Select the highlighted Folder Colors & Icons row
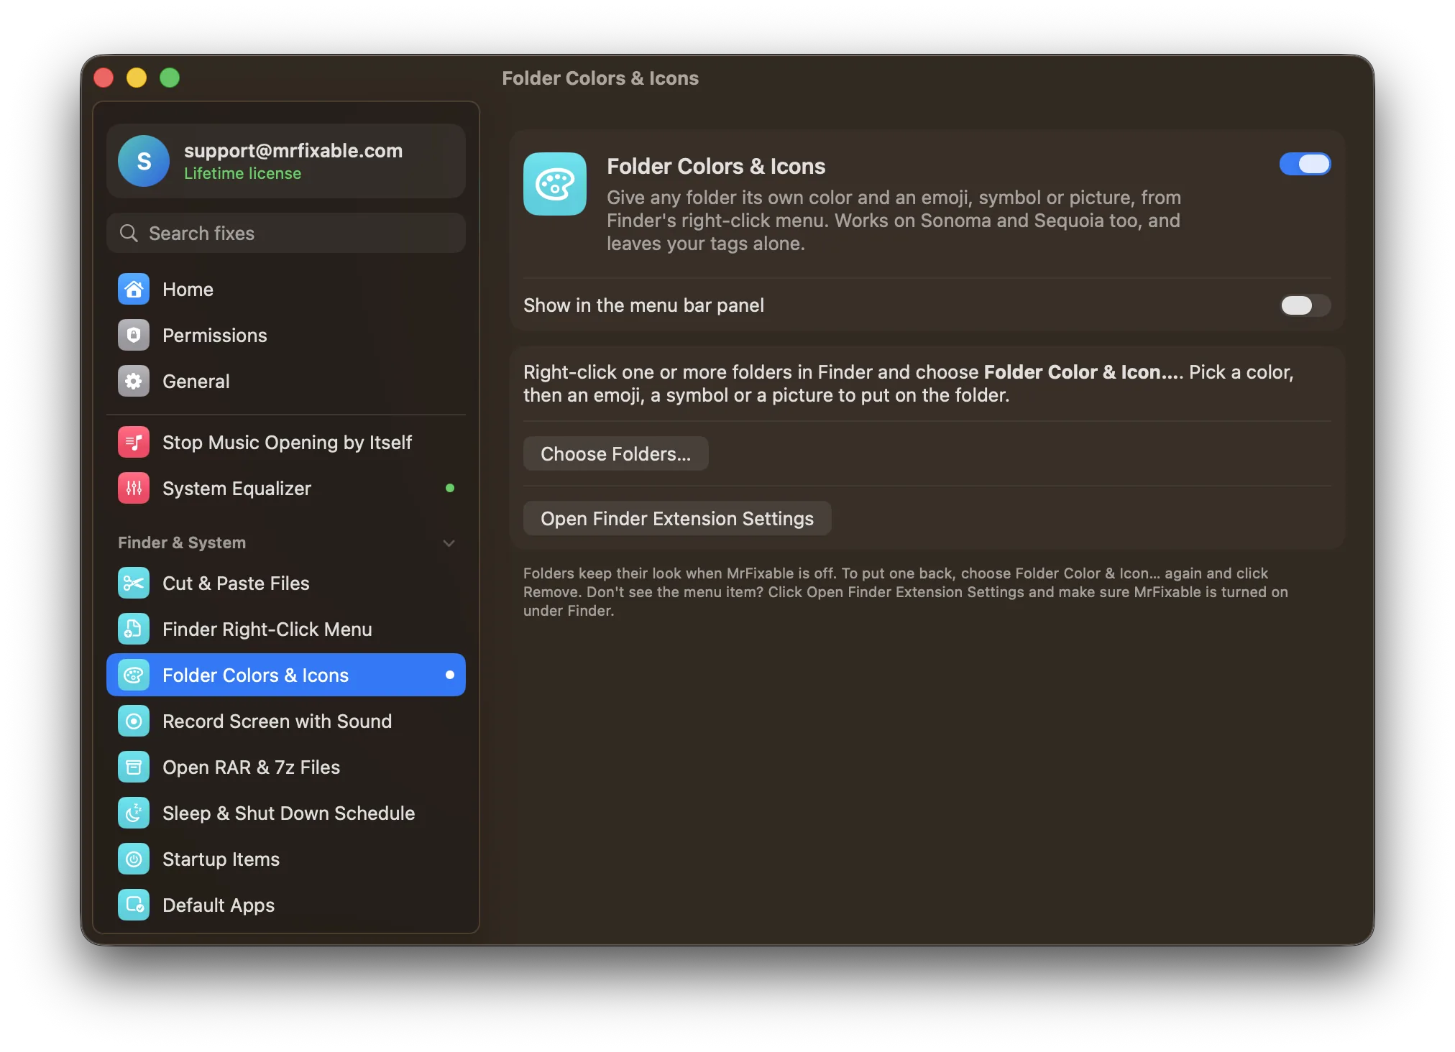This screenshot has width=1455, height=1052. pyautogui.click(x=286, y=675)
